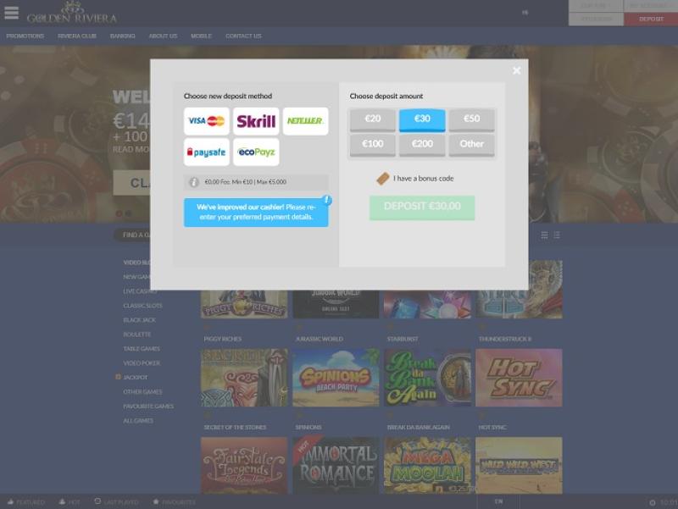Select the €50 deposit amount
Screen dimensions: 678x509
(471, 119)
